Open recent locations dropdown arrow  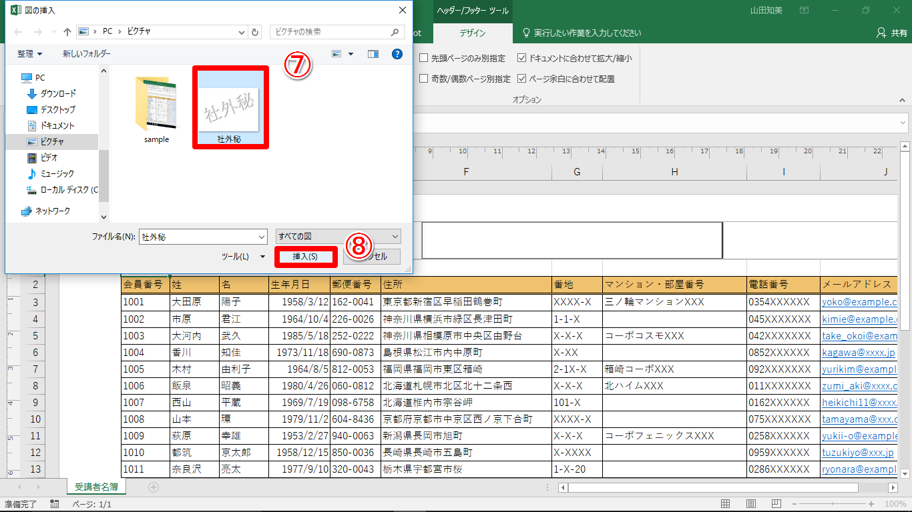click(x=53, y=32)
